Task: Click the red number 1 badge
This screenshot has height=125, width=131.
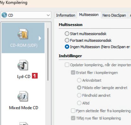Action: tap(35, 76)
